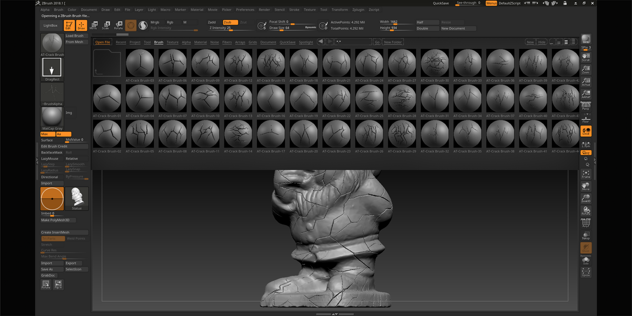632x316 pixels.
Task: Adjust the Focal Shift slider
Action: point(292,22)
